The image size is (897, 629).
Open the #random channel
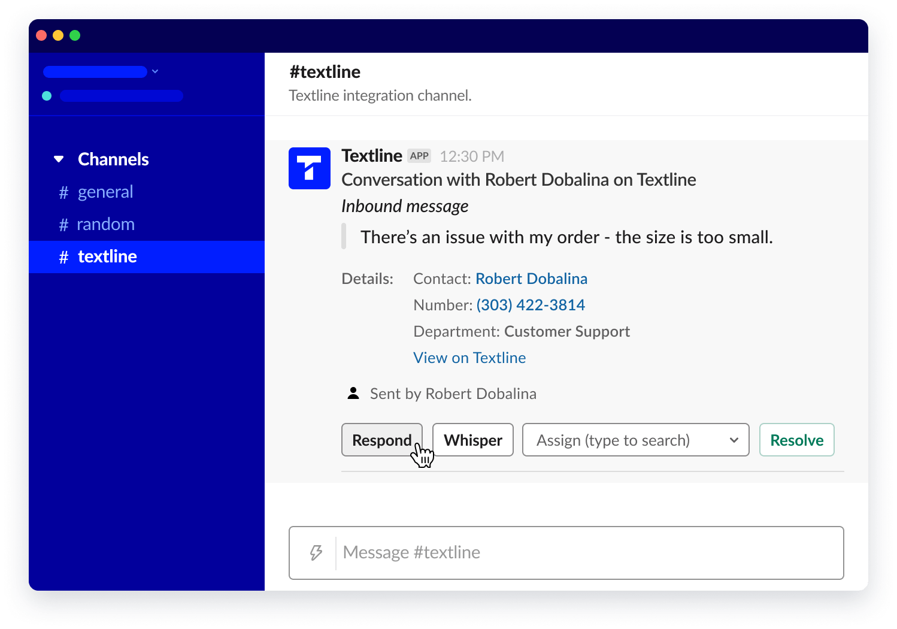pyautogui.click(x=147, y=224)
